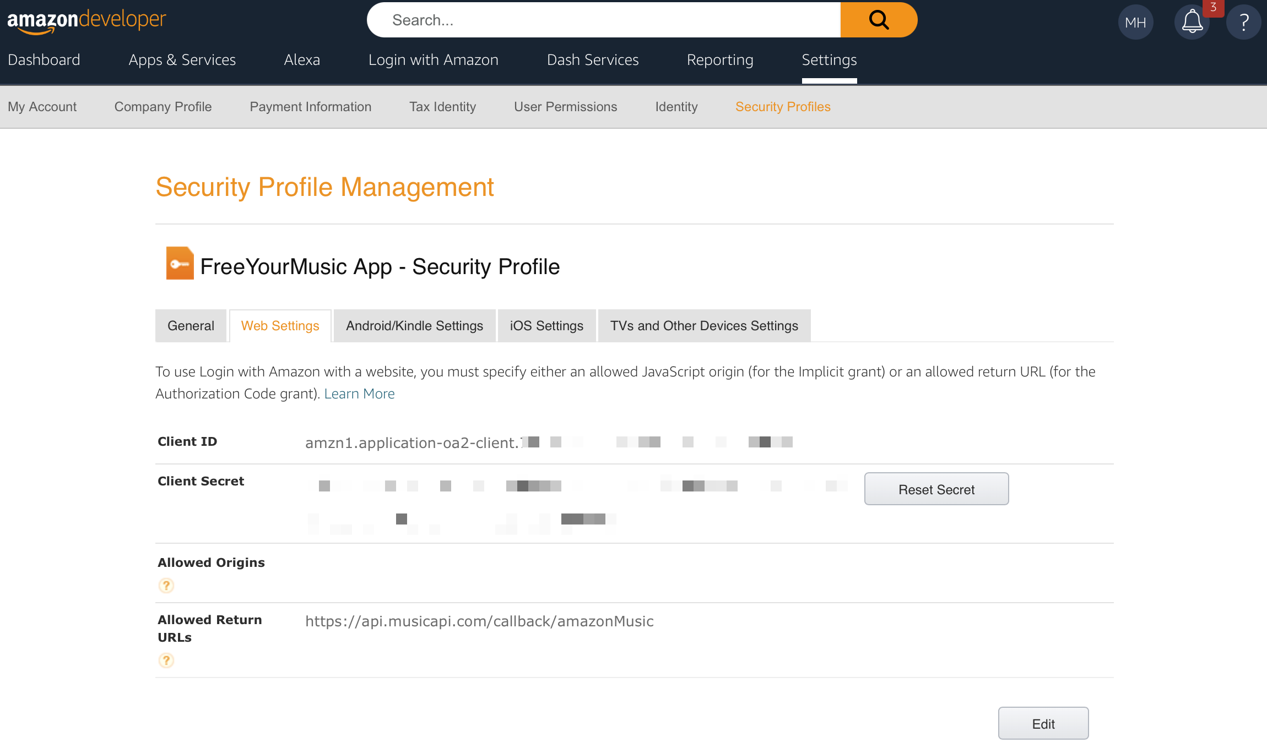This screenshot has height=754, width=1267.
Task: Open search by clicking the magnifier icon
Action: point(878,19)
